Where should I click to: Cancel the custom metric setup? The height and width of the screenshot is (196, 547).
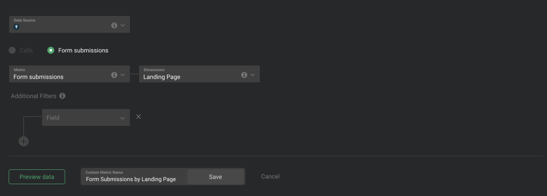coord(270,176)
